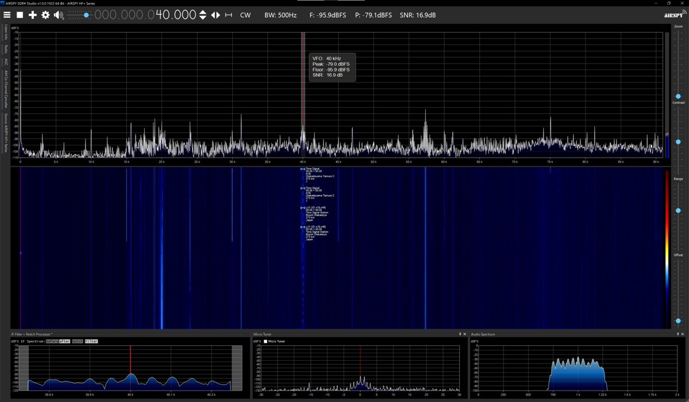689x402 pixels.
Task: Minimize the SDR# Studio window
Action: click(x=656, y=3)
